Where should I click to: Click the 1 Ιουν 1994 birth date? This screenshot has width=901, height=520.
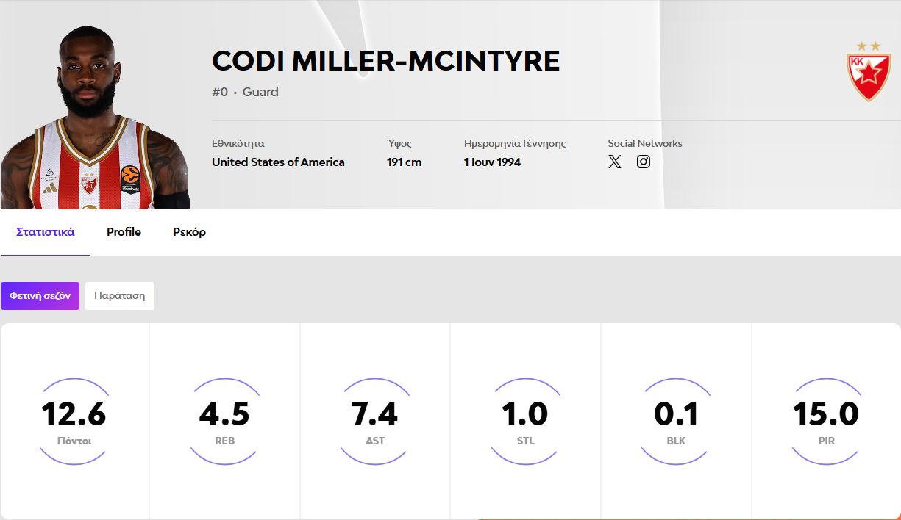(x=492, y=162)
